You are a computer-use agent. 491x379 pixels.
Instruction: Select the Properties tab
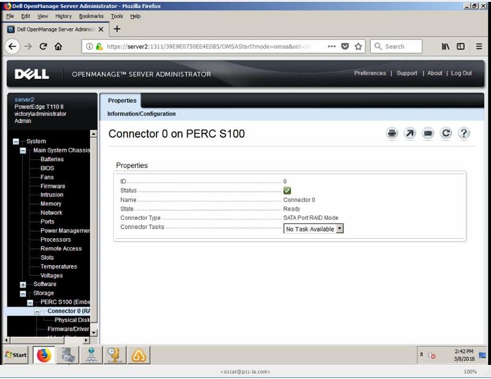click(122, 100)
